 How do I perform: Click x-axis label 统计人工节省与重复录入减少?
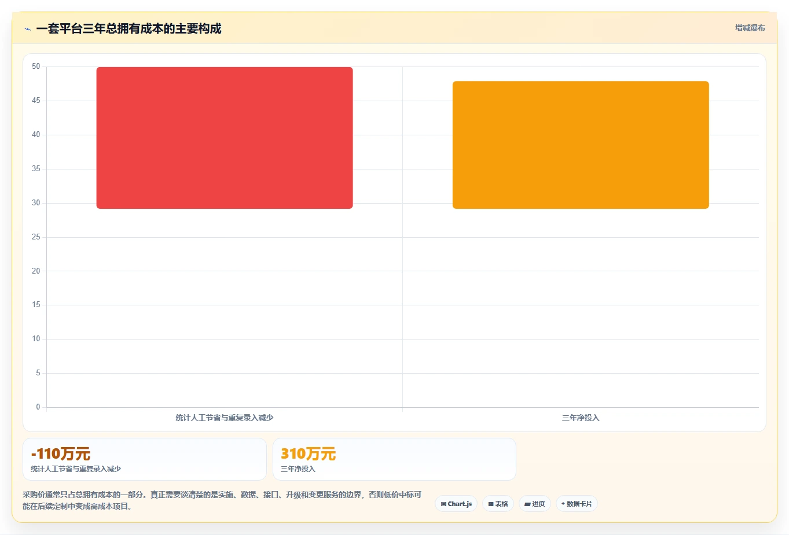click(225, 418)
